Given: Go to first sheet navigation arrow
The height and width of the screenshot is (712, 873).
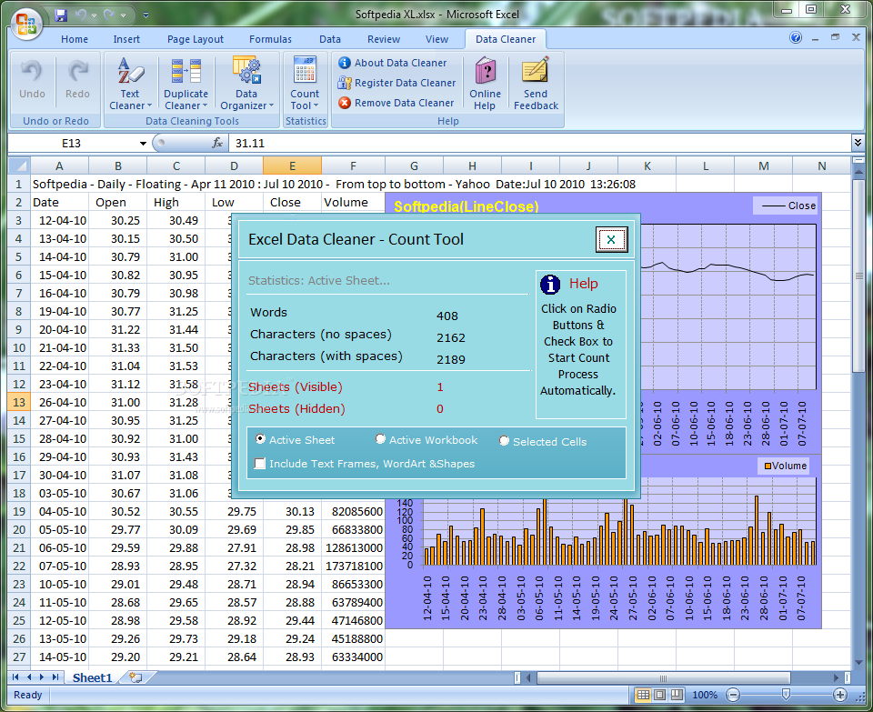Looking at the screenshot, I should coord(15,677).
